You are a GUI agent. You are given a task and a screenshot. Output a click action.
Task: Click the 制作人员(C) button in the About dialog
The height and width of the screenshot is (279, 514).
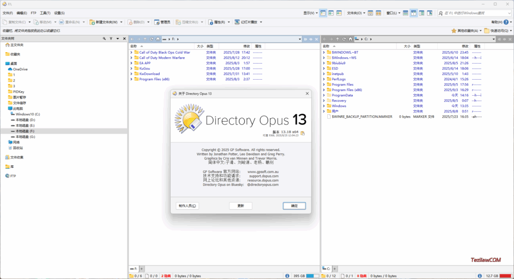click(188, 206)
